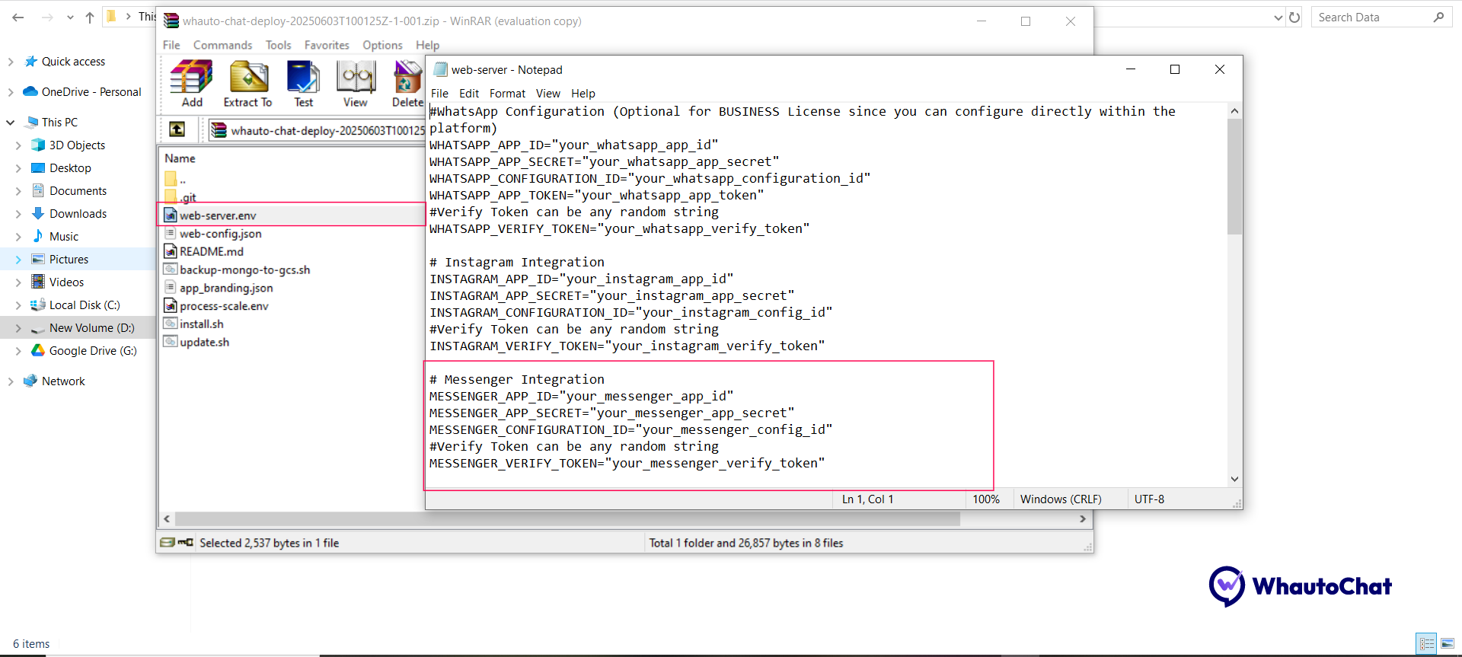Expand Network tree node
The width and height of the screenshot is (1462, 657).
(x=11, y=381)
